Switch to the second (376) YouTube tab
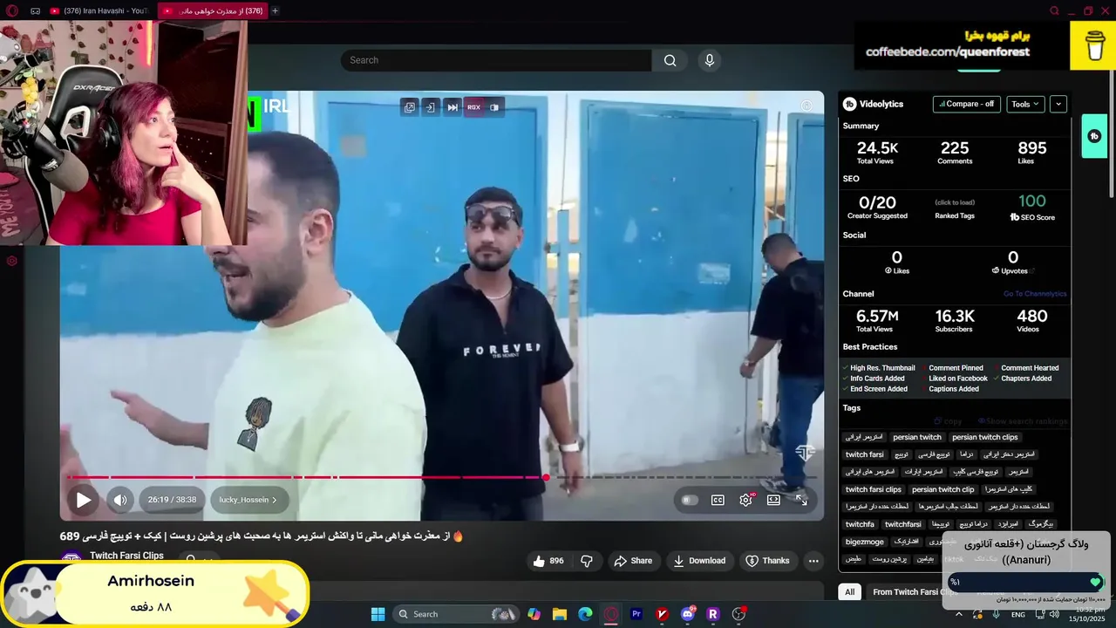1116x628 pixels. (214, 10)
